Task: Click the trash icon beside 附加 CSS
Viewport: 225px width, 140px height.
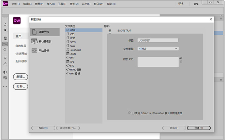Action: click(x=181, y=61)
